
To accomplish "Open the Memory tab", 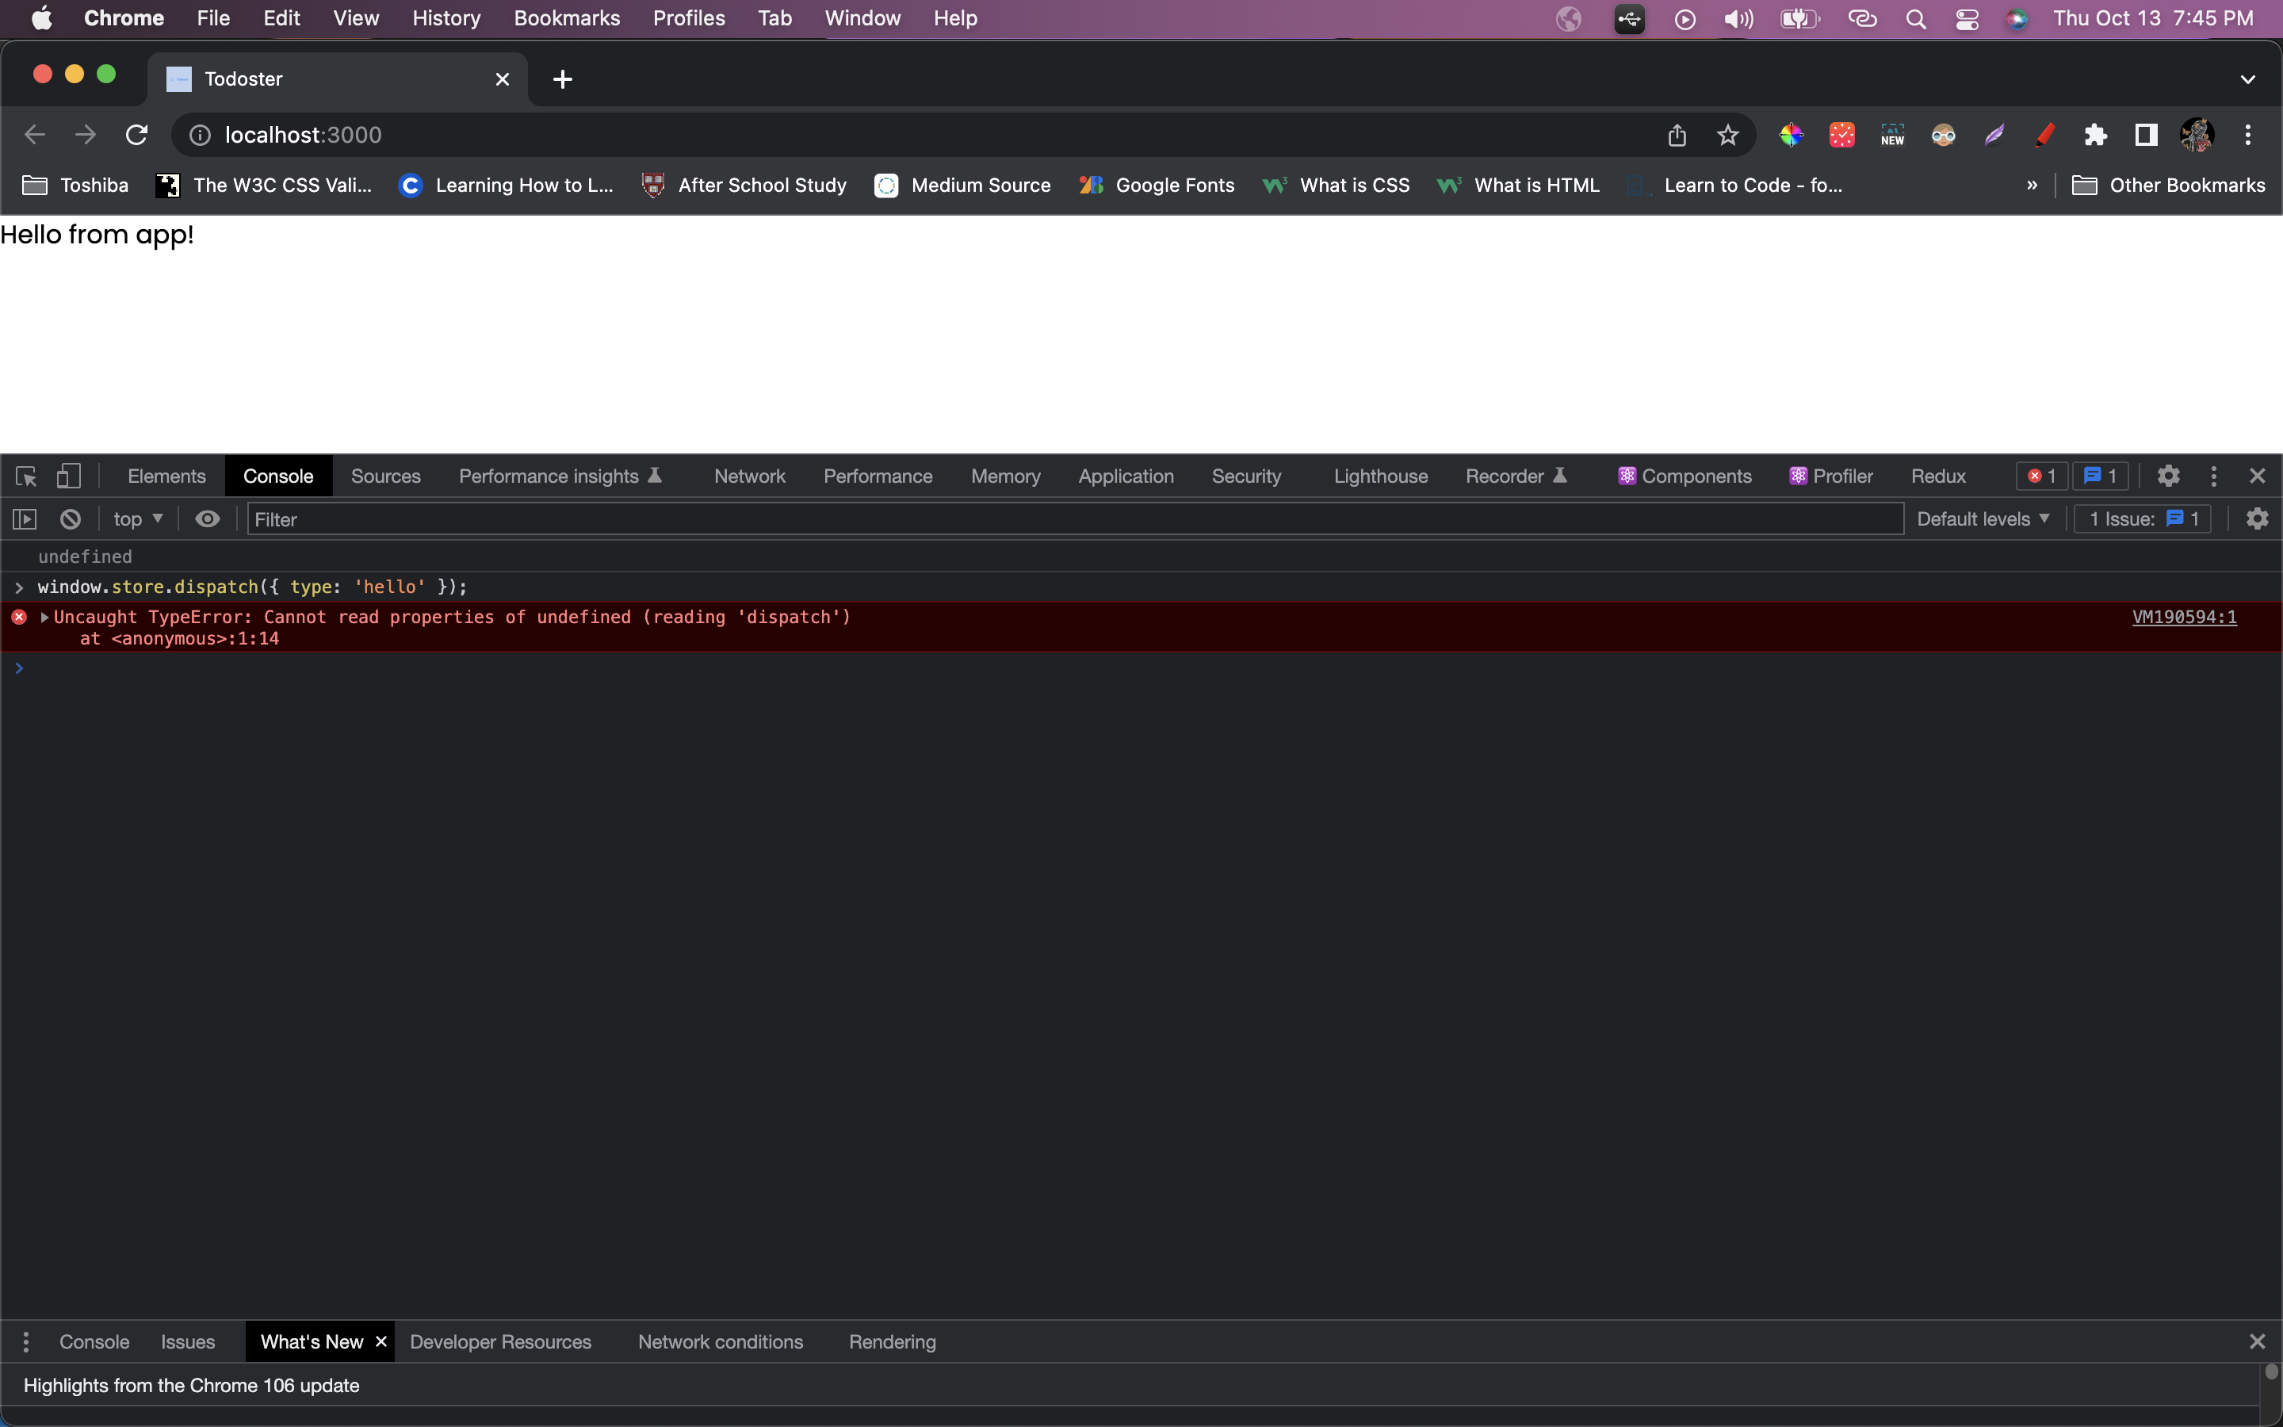I will 1006,476.
